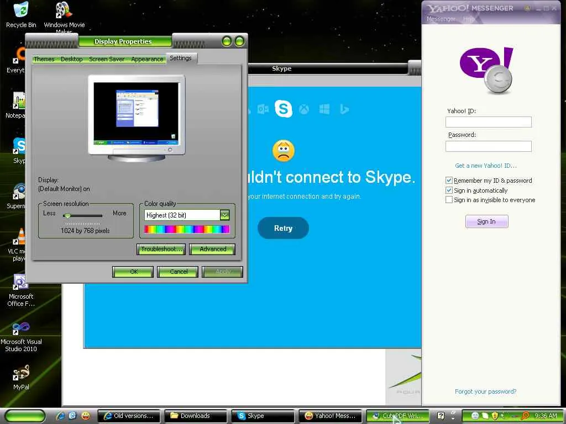
Task: Switch to CutePDF Writer taskbar button
Action: [398, 416]
